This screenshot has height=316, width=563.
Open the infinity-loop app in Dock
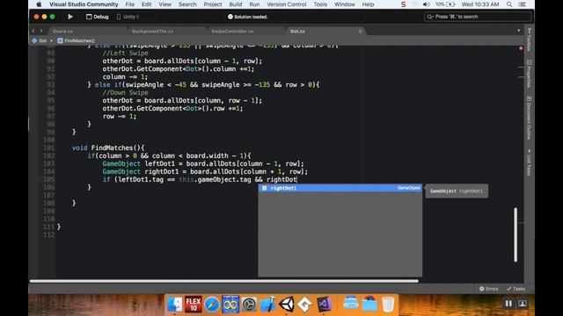pyautogui.click(x=230, y=305)
